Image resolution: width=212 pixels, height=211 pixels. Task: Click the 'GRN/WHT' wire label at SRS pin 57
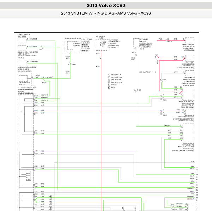pyautogui.click(x=167, y=125)
